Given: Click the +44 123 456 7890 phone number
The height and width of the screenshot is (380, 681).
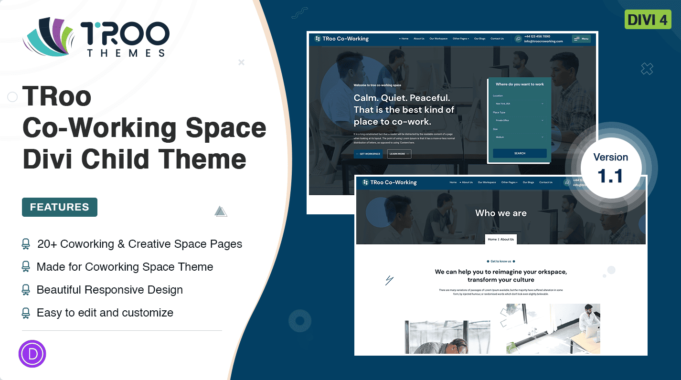Looking at the screenshot, I should point(537,36).
